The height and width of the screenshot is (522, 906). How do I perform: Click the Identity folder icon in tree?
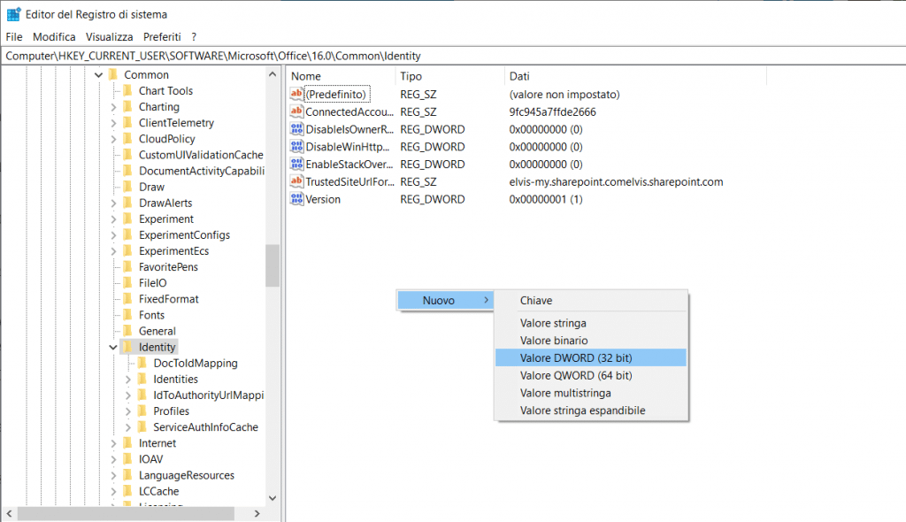coord(127,347)
